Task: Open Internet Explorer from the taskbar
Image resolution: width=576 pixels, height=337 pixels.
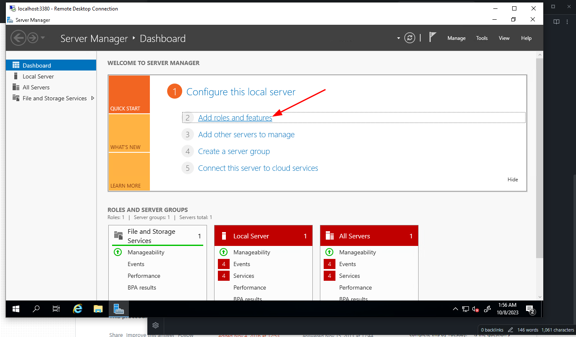Action: [78, 309]
